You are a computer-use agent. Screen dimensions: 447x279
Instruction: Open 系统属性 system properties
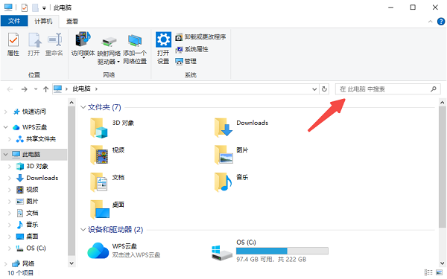[x=192, y=49]
